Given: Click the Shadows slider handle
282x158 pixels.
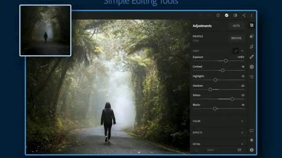Looking at the screenshot, I should (210, 90).
